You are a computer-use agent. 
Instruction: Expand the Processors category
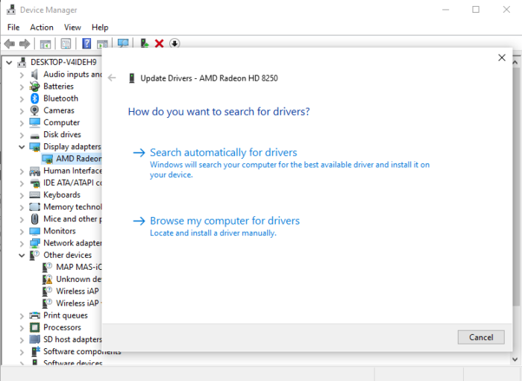22,328
